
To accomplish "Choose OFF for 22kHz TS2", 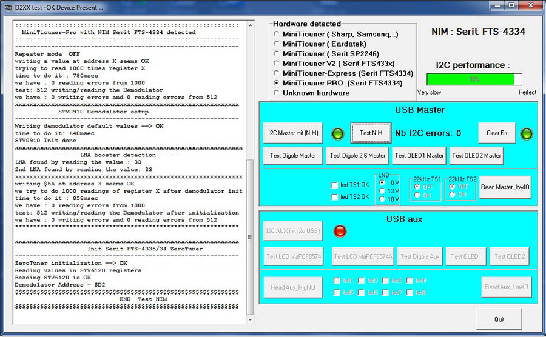I will click(453, 187).
